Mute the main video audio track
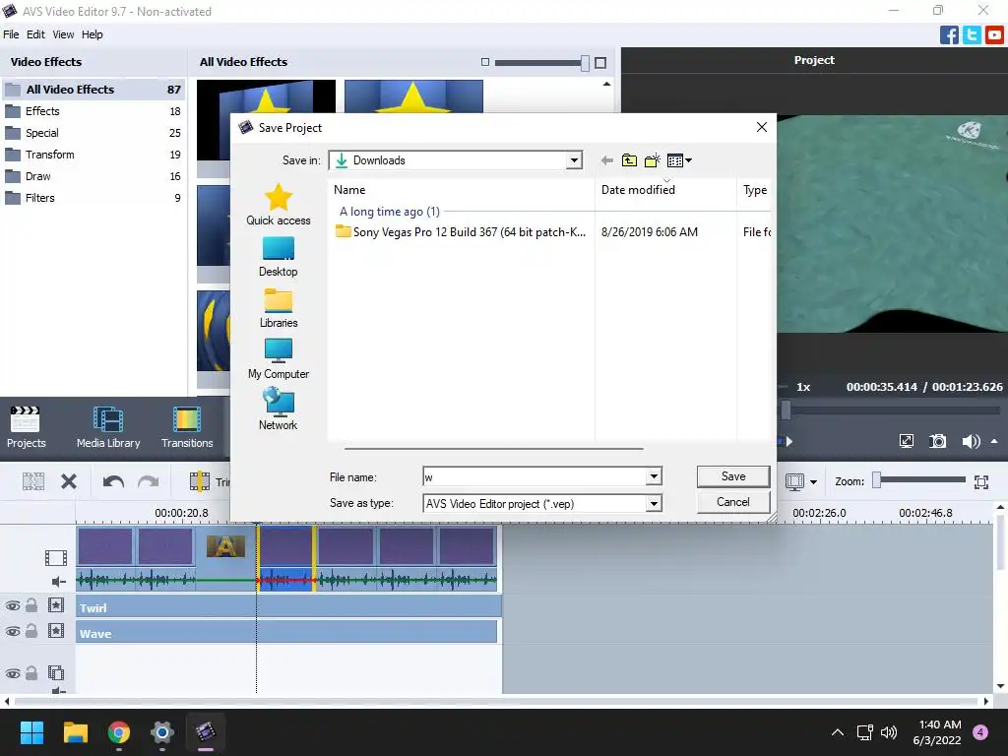1008x756 pixels. [x=58, y=582]
